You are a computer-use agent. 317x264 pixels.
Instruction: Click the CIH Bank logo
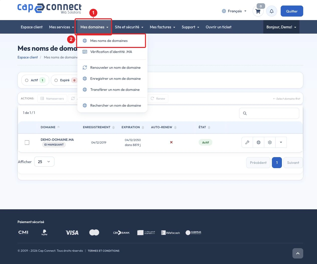(121, 233)
